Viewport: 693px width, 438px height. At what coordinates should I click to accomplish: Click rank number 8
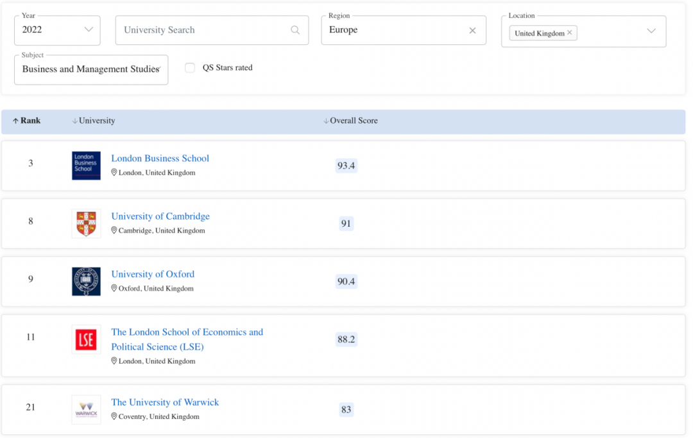click(31, 221)
